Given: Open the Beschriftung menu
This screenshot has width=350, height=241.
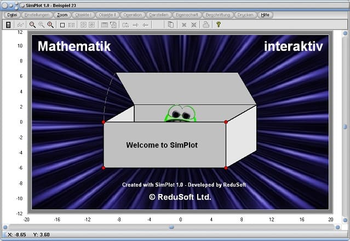Looking at the screenshot, I should [x=218, y=15].
